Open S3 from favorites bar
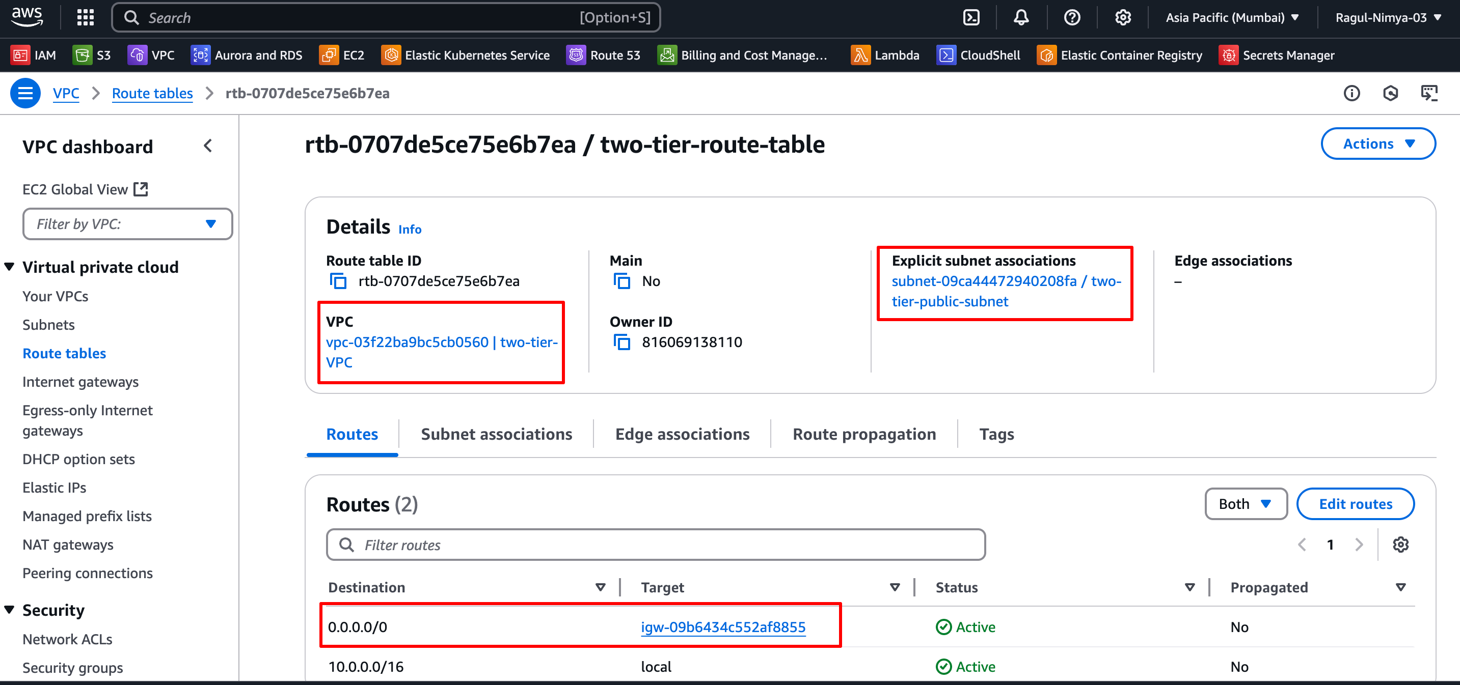Screen dimensions: 1460x685 (92, 55)
